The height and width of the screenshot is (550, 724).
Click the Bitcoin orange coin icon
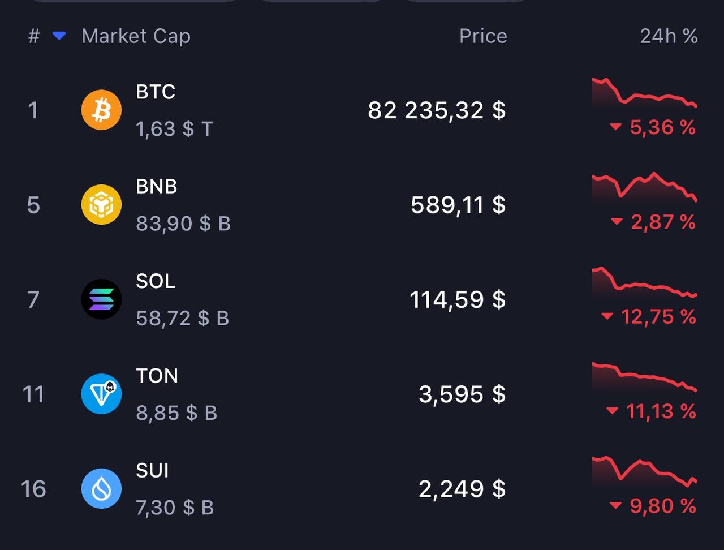click(101, 110)
